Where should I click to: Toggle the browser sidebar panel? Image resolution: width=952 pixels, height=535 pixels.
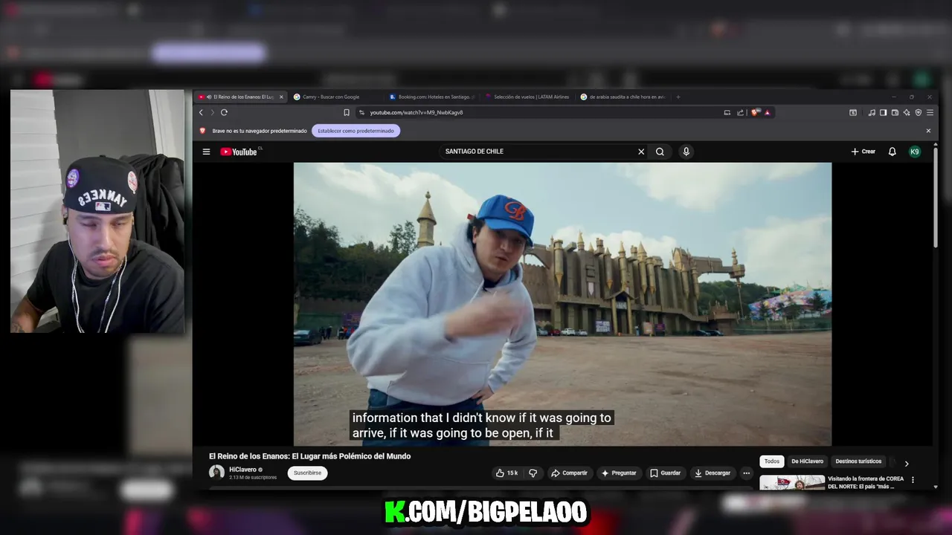pyautogui.click(x=883, y=112)
